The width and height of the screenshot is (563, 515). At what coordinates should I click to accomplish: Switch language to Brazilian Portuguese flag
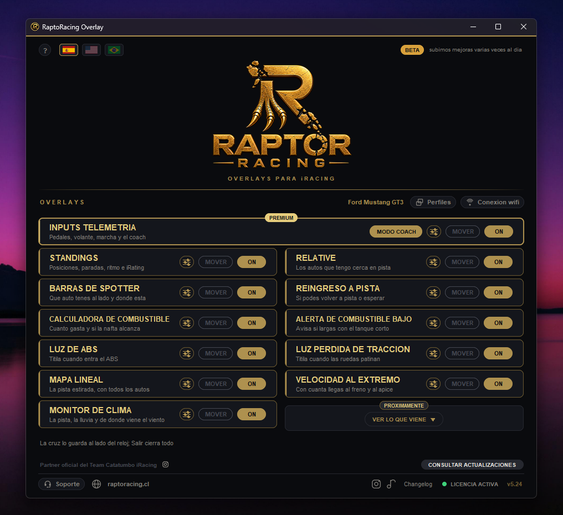tap(114, 50)
